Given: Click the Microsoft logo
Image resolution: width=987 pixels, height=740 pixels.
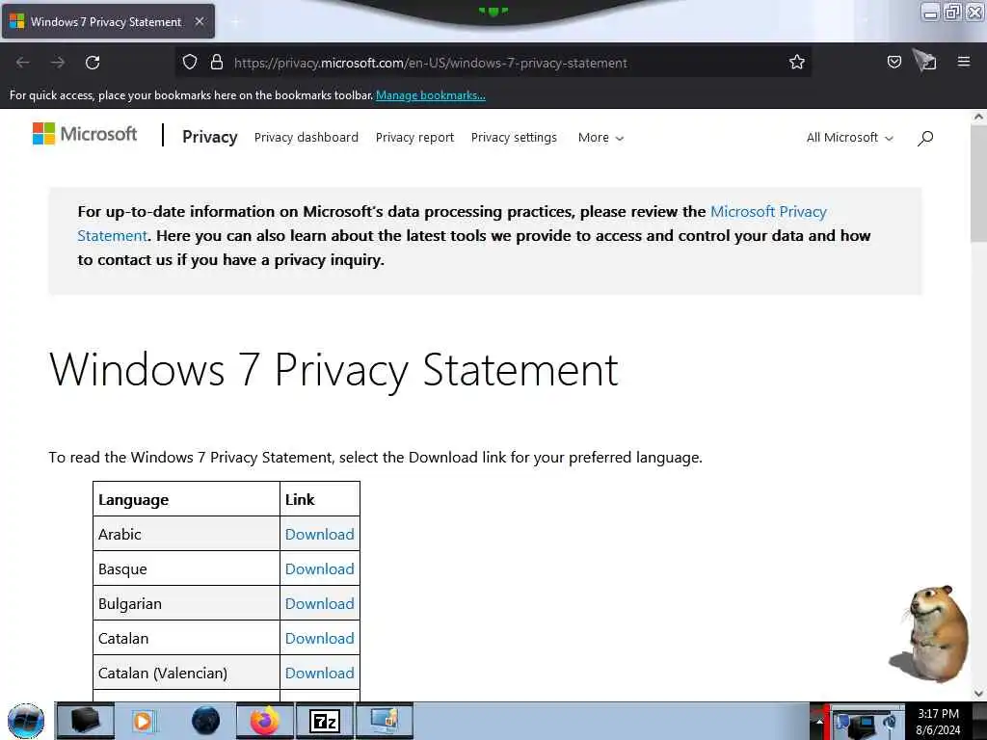Looking at the screenshot, I should click(x=85, y=133).
